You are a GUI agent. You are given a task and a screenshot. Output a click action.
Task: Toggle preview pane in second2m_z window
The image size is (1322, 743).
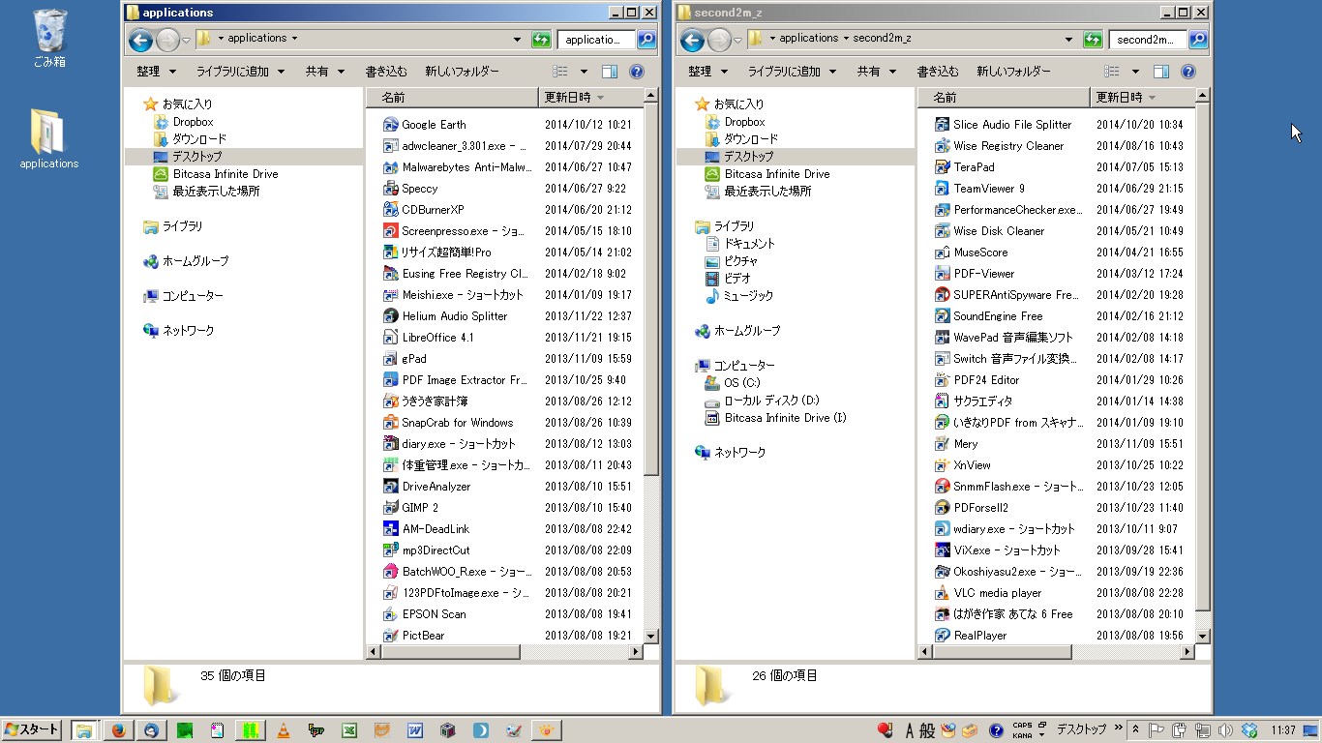(1161, 72)
